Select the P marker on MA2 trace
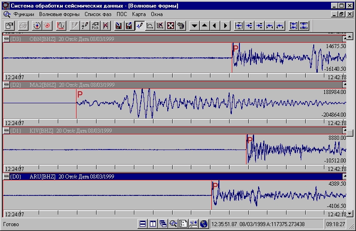This screenshot has height=231, width=356. [x=80, y=94]
